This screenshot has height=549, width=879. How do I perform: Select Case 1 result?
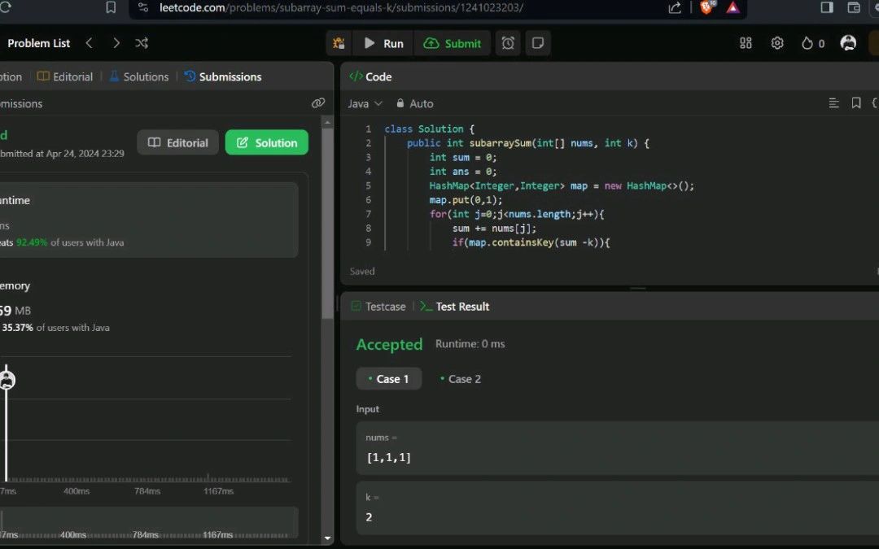pos(388,379)
